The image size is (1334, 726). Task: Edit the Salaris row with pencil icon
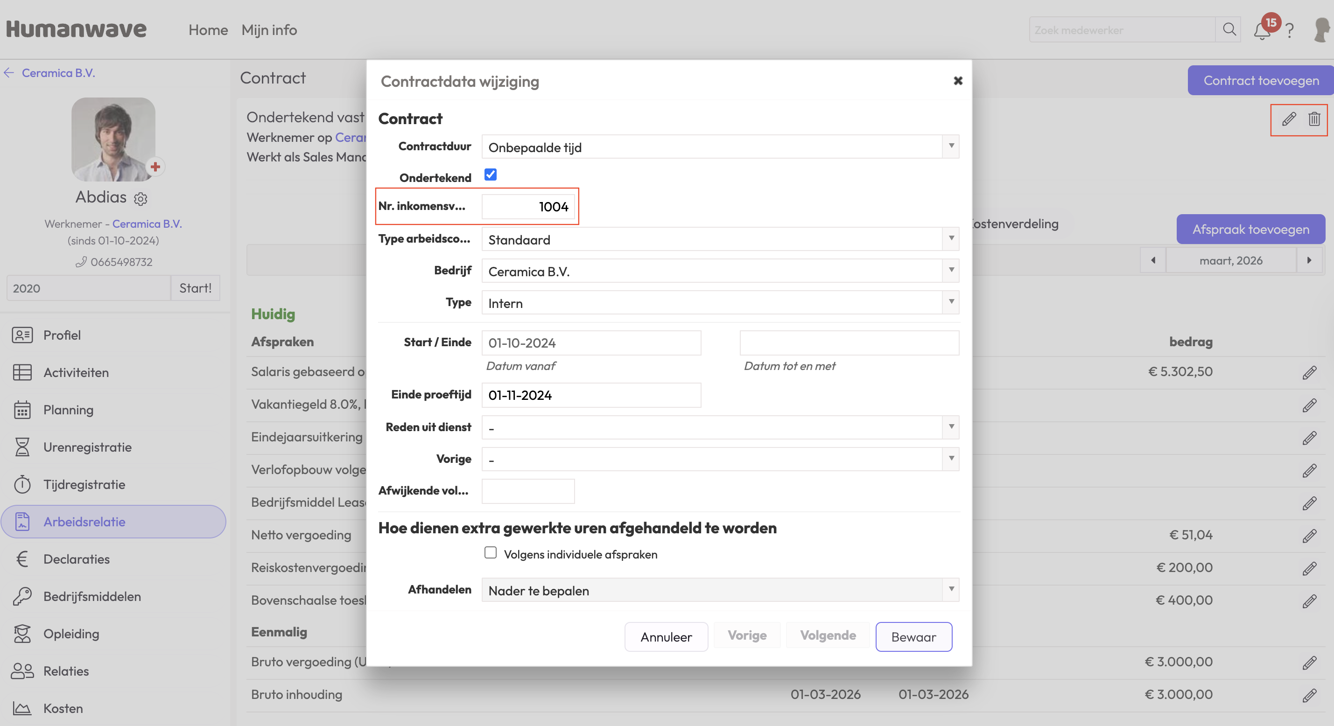pyautogui.click(x=1309, y=372)
